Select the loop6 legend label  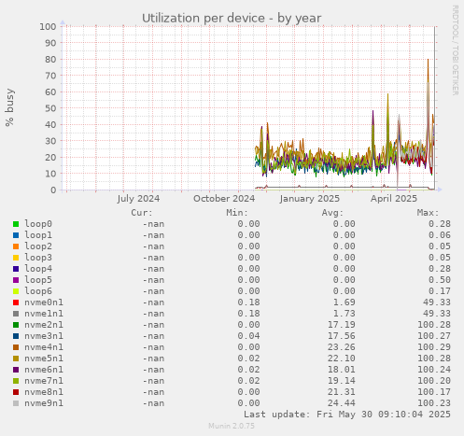coord(38,291)
